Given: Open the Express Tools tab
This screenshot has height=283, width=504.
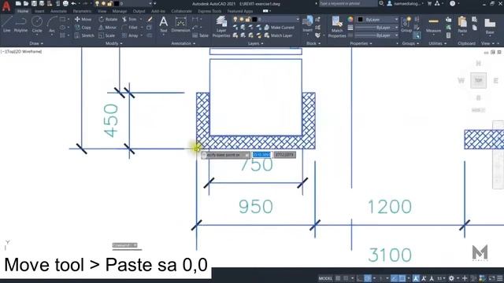Looking at the screenshot, I should pyautogui.click(x=209, y=11).
